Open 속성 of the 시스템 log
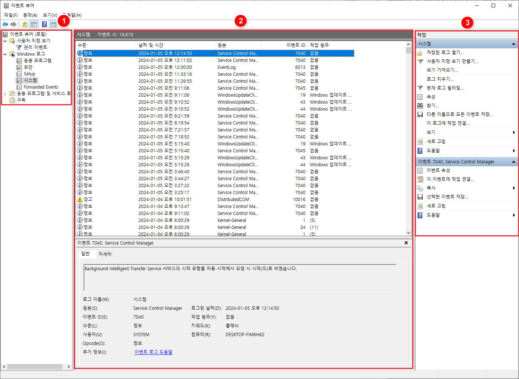 click(431, 97)
